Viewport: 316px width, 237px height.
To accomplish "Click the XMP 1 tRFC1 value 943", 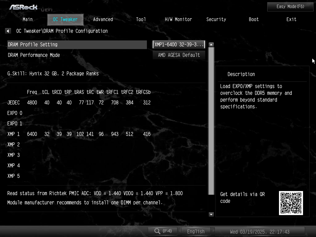I will point(115,134).
